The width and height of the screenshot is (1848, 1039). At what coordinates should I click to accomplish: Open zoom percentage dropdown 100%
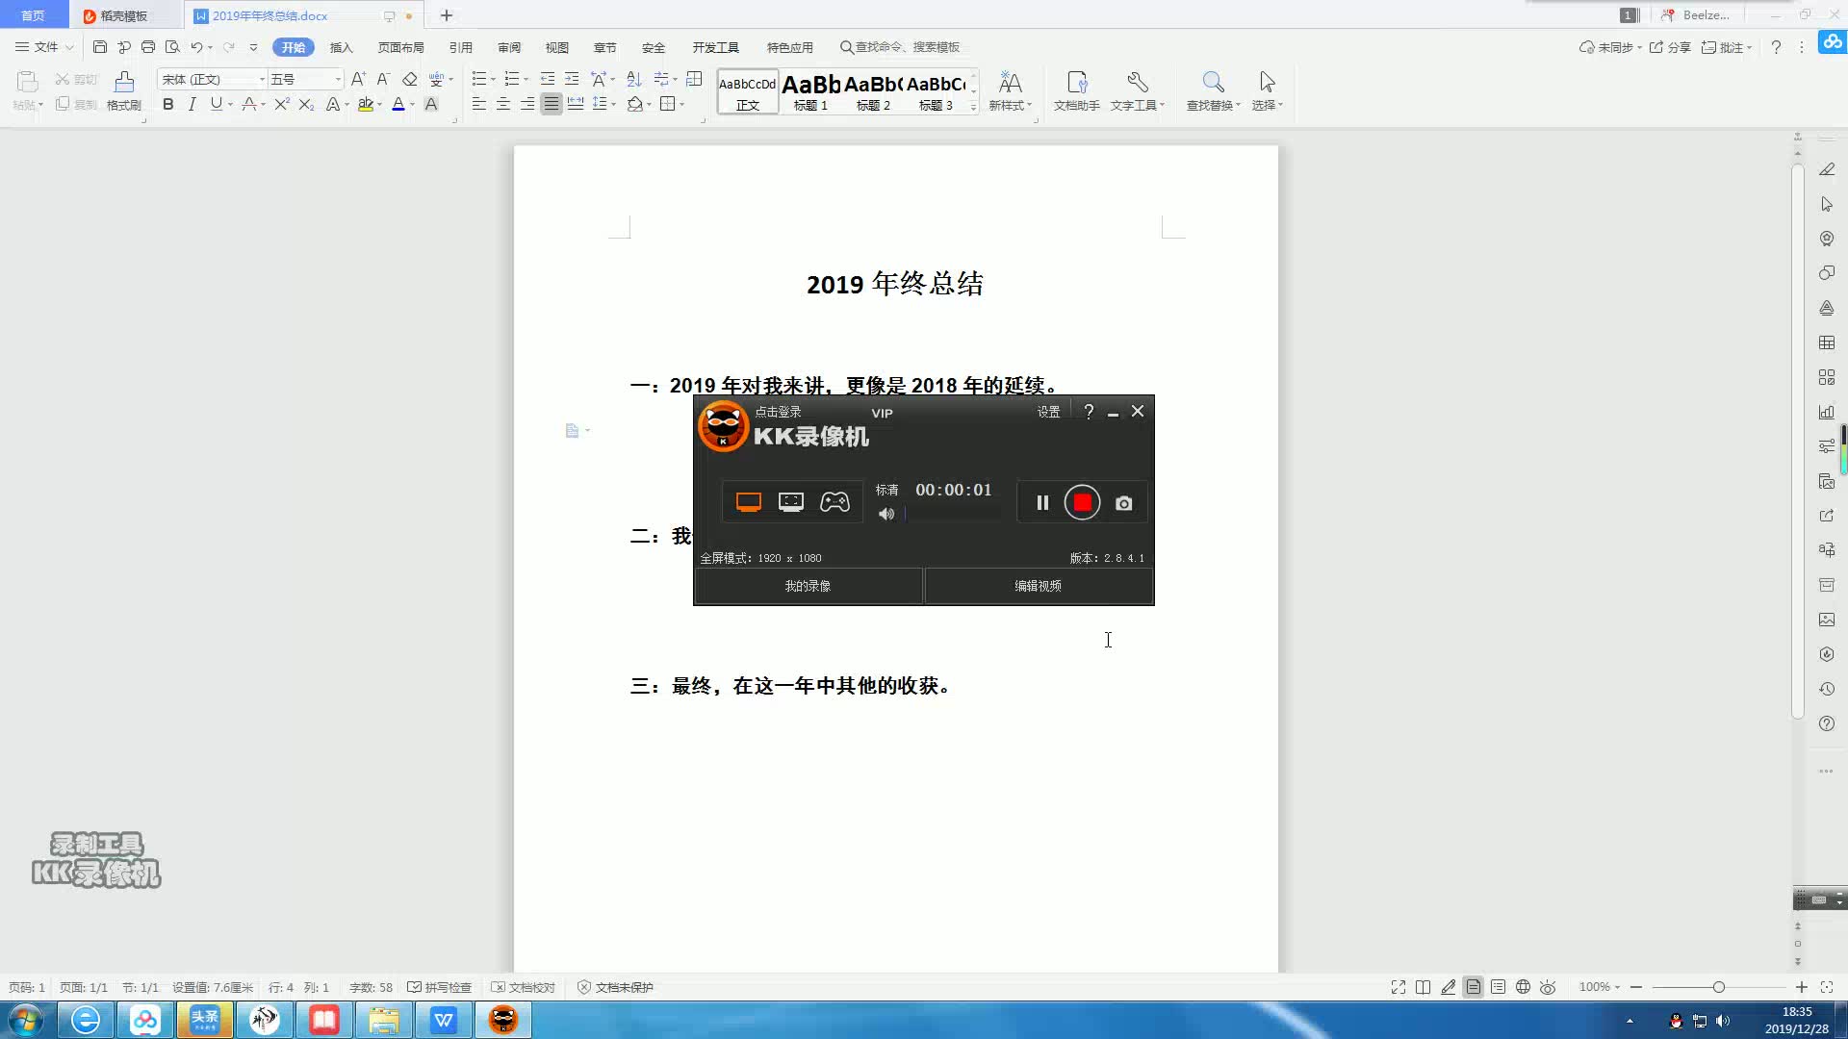click(1600, 987)
